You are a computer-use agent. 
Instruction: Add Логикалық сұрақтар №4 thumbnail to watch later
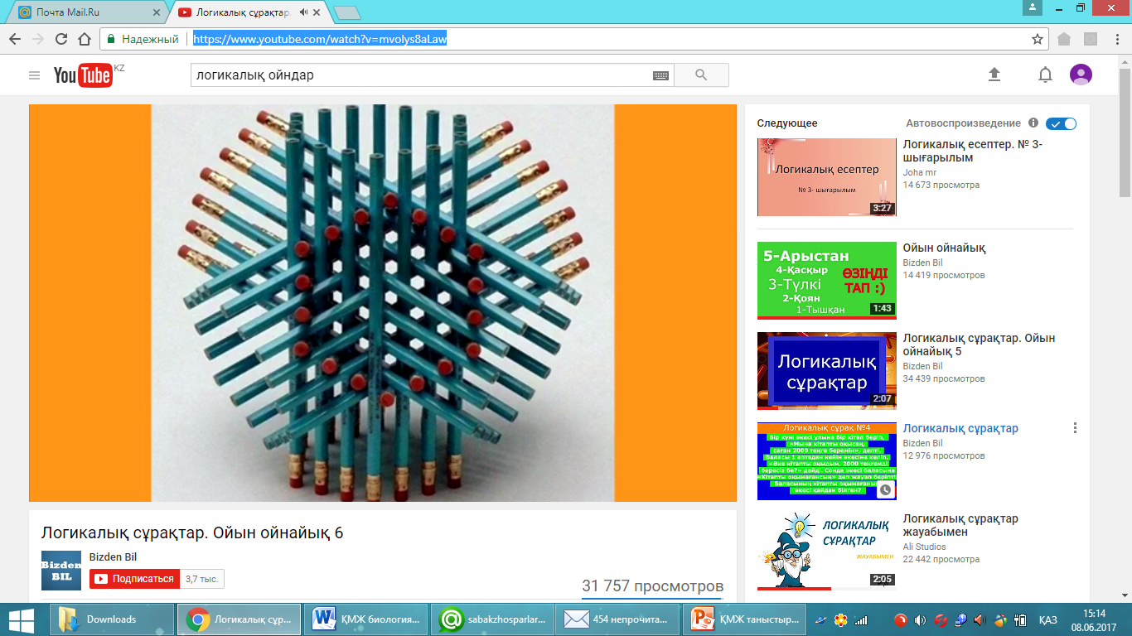pos(886,489)
